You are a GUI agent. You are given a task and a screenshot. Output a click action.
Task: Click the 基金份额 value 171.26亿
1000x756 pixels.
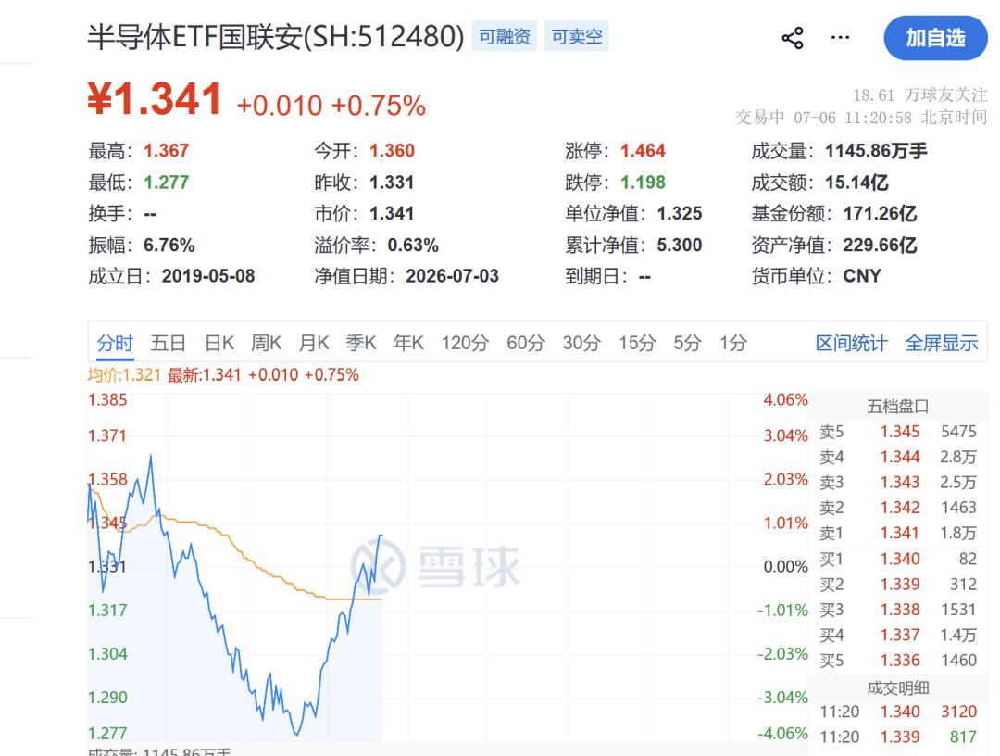click(881, 213)
